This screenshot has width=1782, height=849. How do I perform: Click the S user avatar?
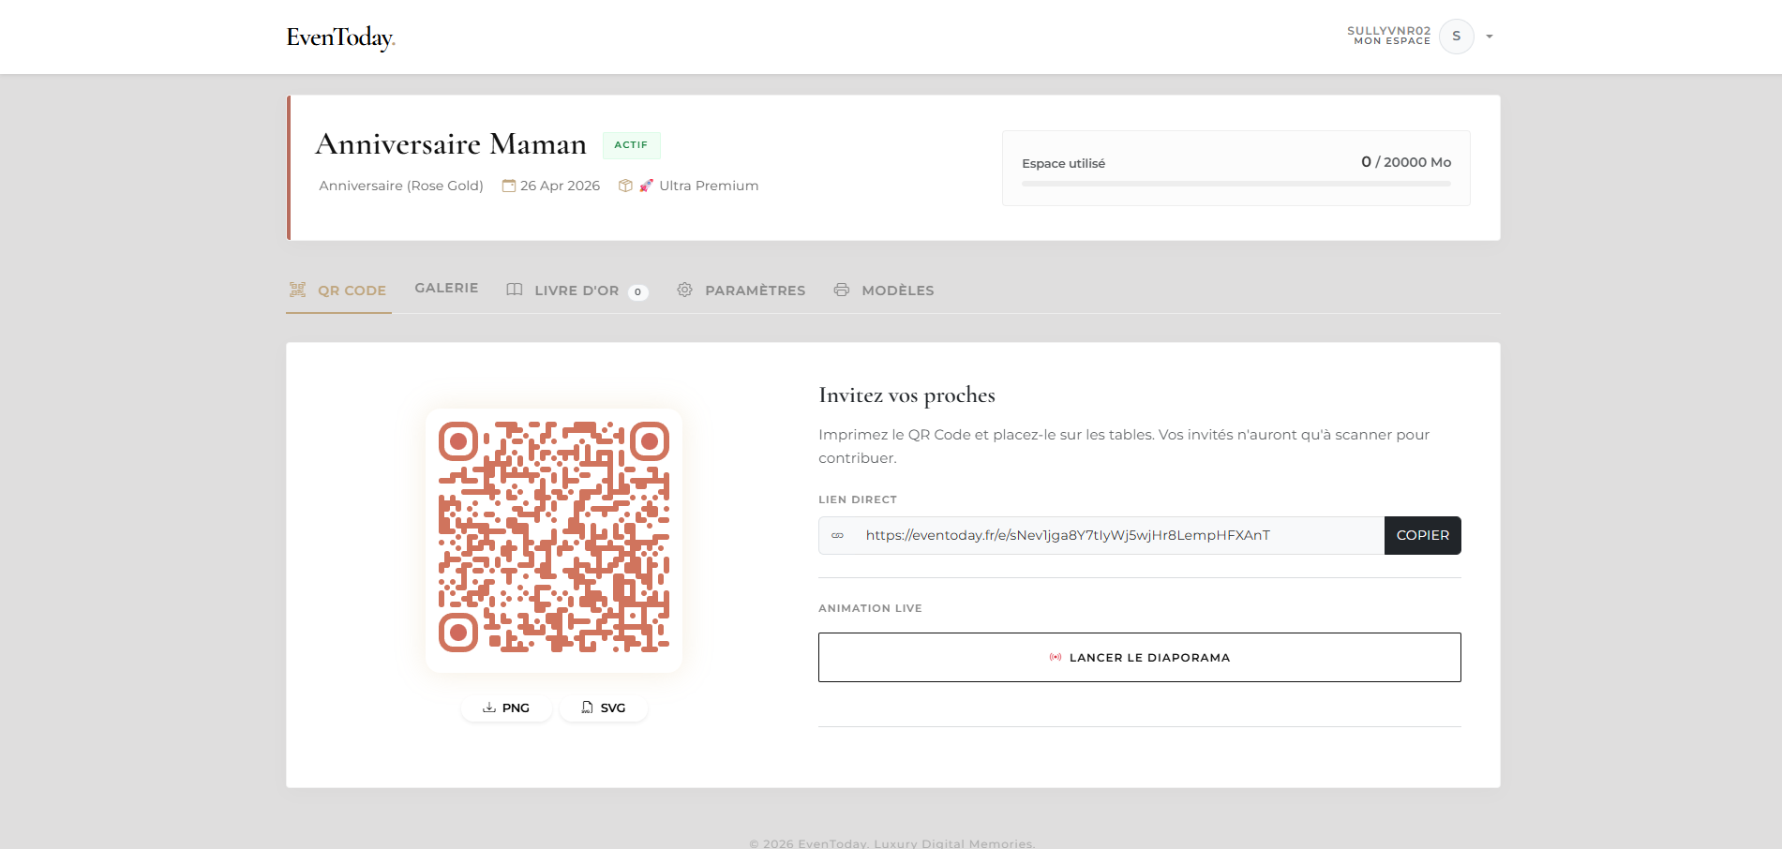click(1456, 37)
